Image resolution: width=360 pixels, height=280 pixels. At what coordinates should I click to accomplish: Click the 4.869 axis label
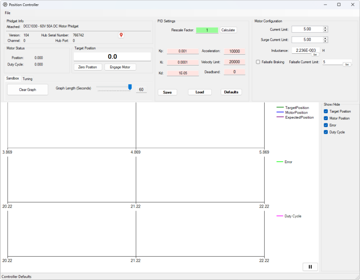point(136,152)
